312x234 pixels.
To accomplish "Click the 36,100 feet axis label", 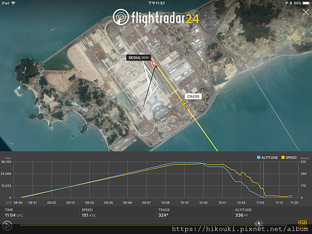I will [6, 162].
